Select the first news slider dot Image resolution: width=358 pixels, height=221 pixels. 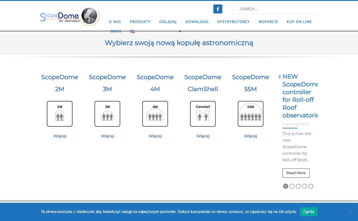click(x=286, y=186)
